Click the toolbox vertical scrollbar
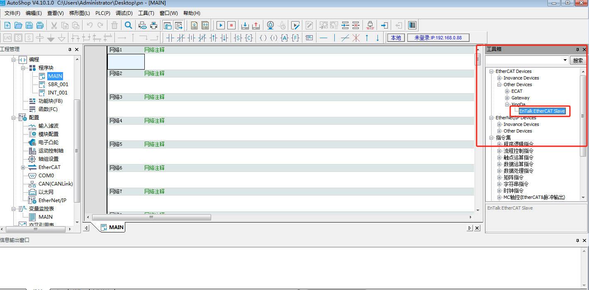This screenshot has height=290, width=589. (x=583, y=116)
